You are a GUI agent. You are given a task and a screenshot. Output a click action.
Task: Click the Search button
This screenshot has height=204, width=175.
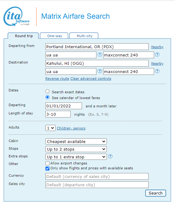[x=156, y=193]
